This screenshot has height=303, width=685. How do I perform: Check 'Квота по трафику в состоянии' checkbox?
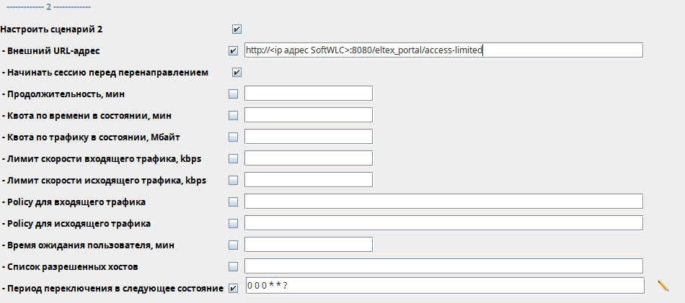[x=232, y=137]
